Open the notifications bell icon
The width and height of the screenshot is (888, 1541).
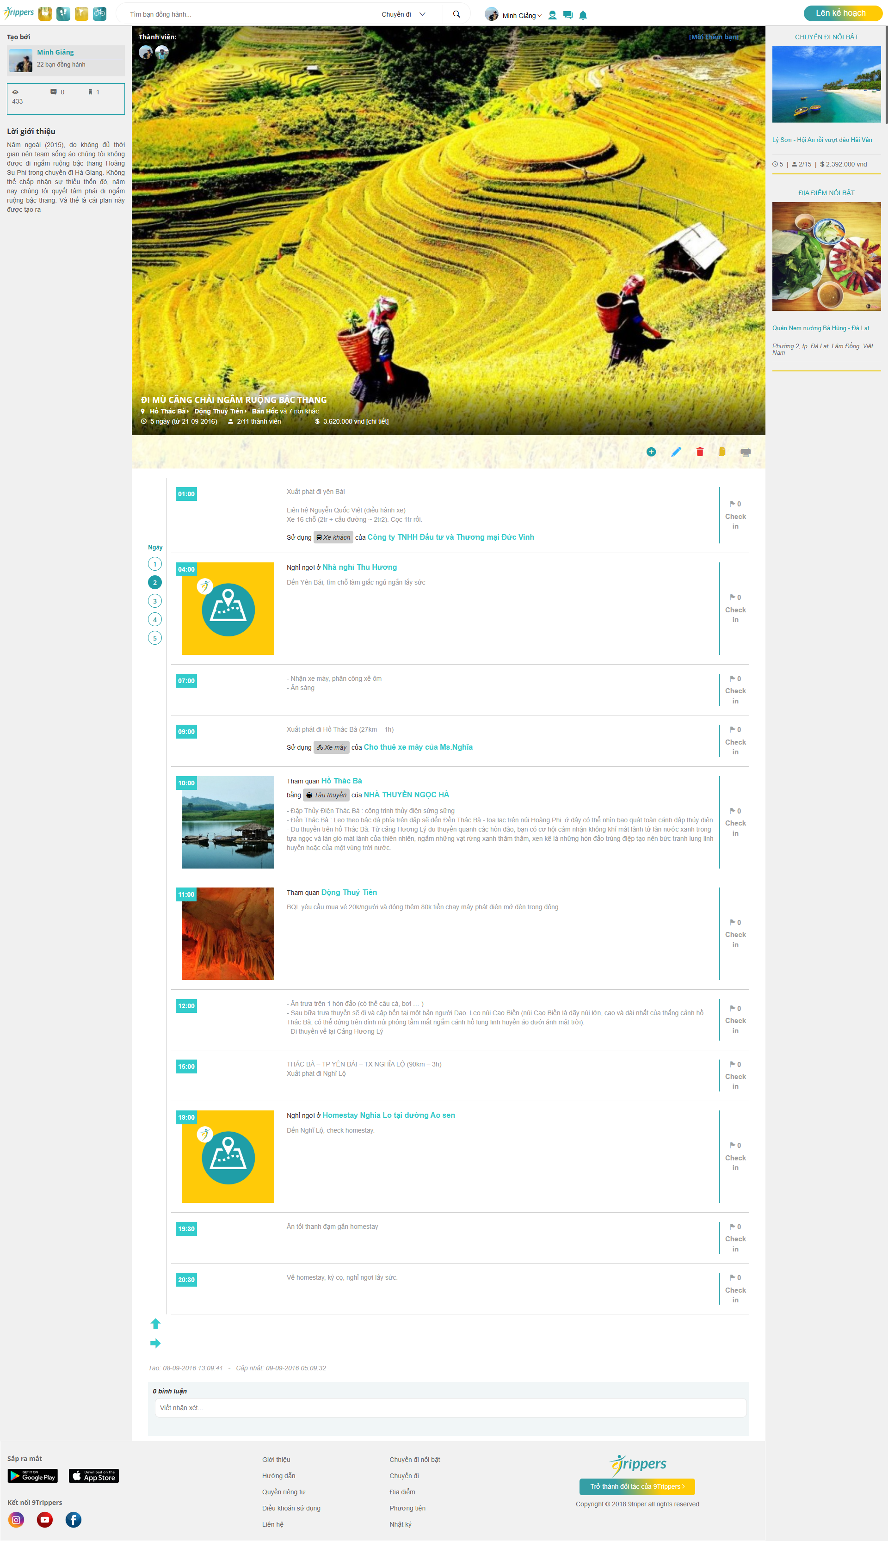coord(582,15)
